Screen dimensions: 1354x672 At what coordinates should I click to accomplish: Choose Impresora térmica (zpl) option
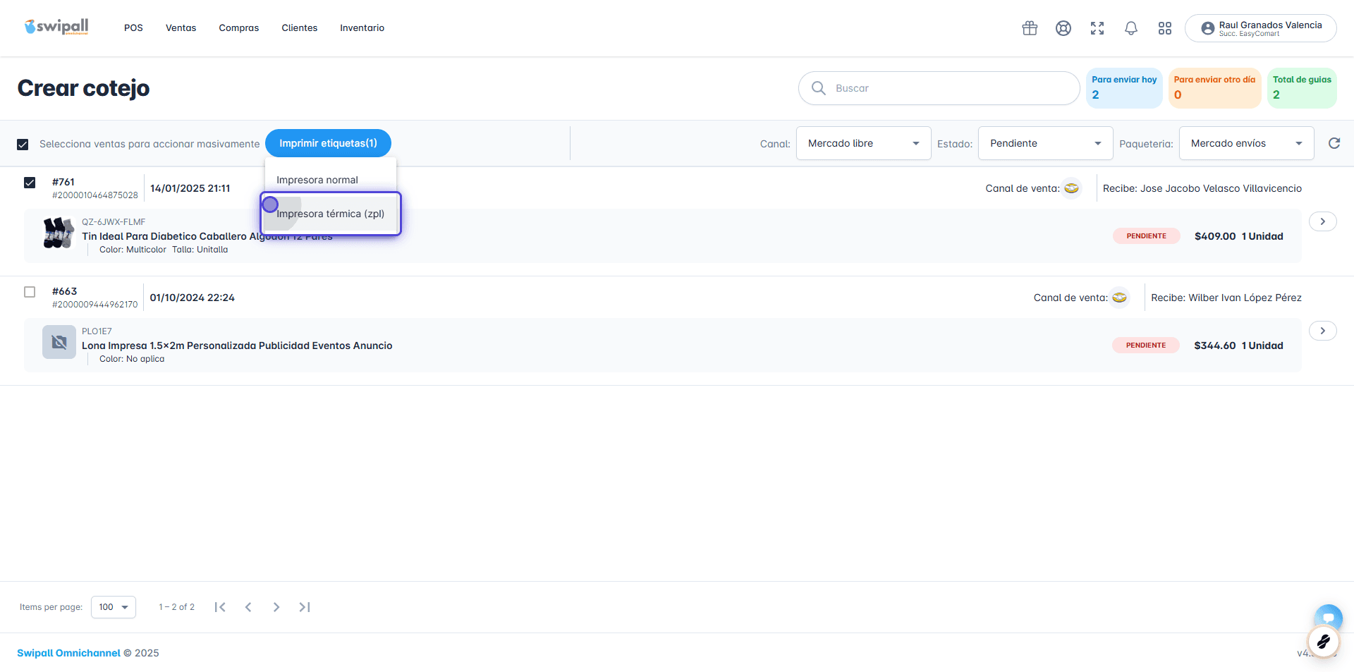pyautogui.click(x=331, y=214)
